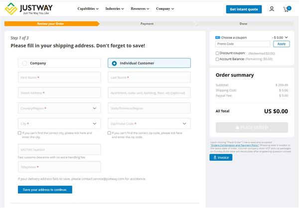Open the Industries menu
This screenshot has width=299, height=208.
click(116, 9)
